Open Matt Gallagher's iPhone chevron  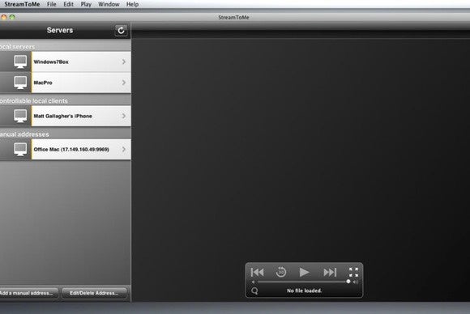coord(124,116)
